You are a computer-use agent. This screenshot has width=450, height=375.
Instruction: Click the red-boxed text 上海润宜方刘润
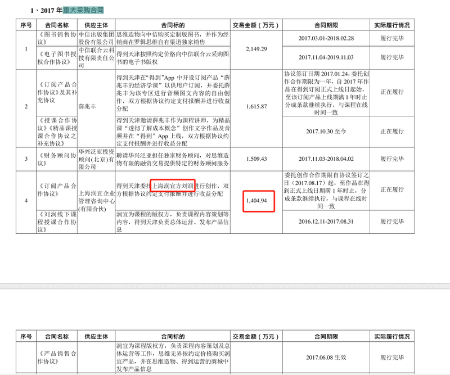[173, 186]
